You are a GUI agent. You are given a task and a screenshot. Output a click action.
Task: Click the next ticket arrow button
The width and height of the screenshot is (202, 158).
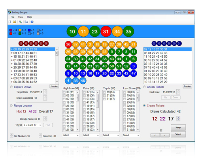(165, 135)
